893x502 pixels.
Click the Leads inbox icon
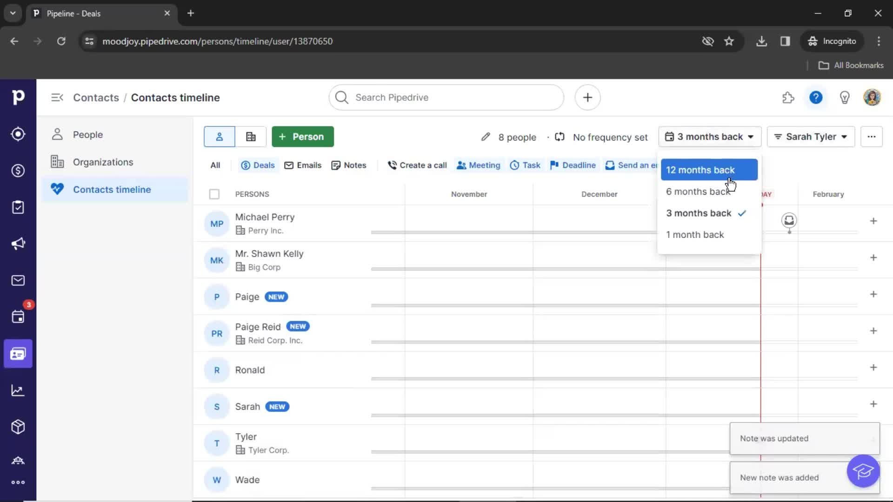(x=18, y=134)
